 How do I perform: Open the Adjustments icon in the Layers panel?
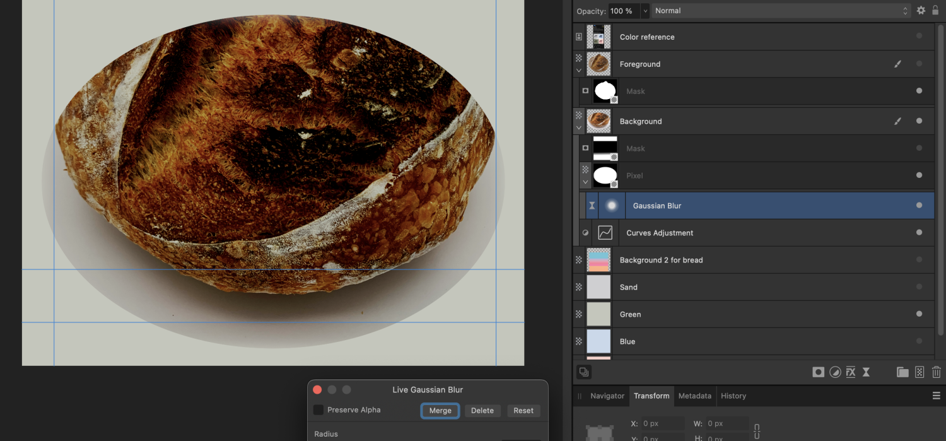(835, 372)
